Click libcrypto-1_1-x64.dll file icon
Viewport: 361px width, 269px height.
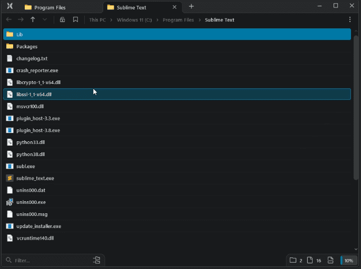pyautogui.click(x=9, y=82)
